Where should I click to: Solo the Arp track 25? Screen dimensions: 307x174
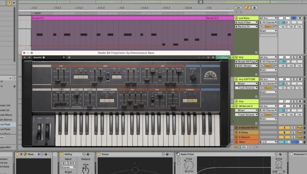pyautogui.click(x=293, y=57)
